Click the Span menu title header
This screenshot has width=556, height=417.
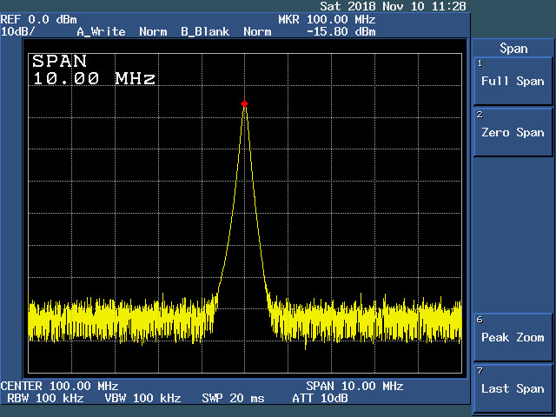[x=513, y=49]
